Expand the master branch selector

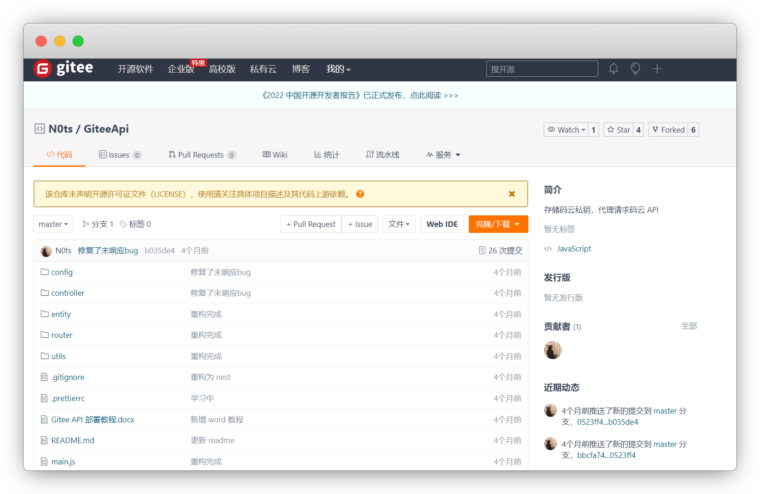click(53, 224)
